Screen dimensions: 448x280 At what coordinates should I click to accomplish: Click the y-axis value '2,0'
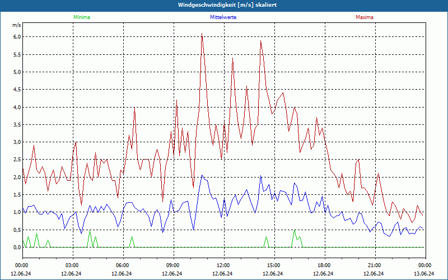17,177
